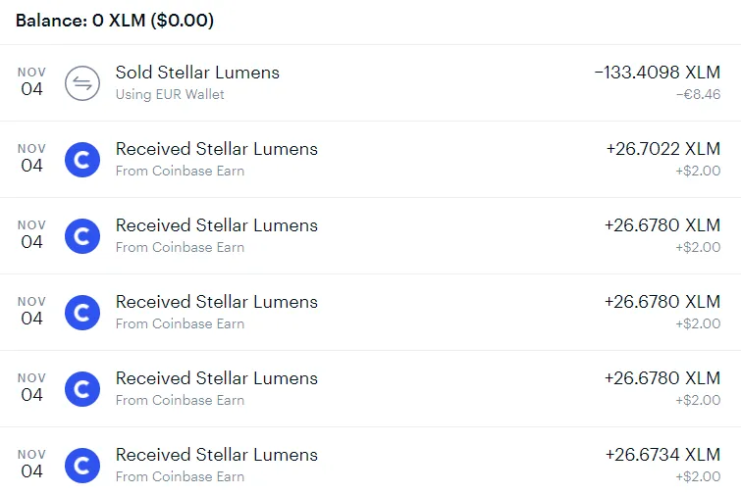Select the Using EUR Wallet subtitle
Screen dimensions: 741x495
[170, 94]
